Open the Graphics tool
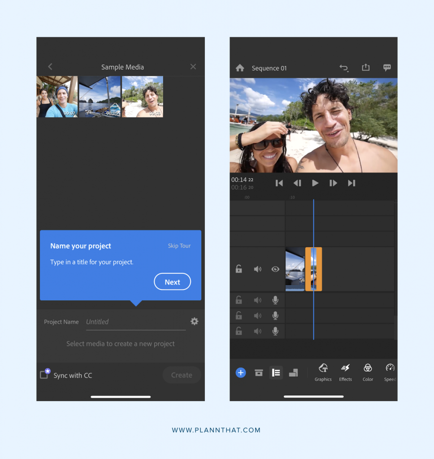Screen dimensions: 434x459 click(323, 372)
